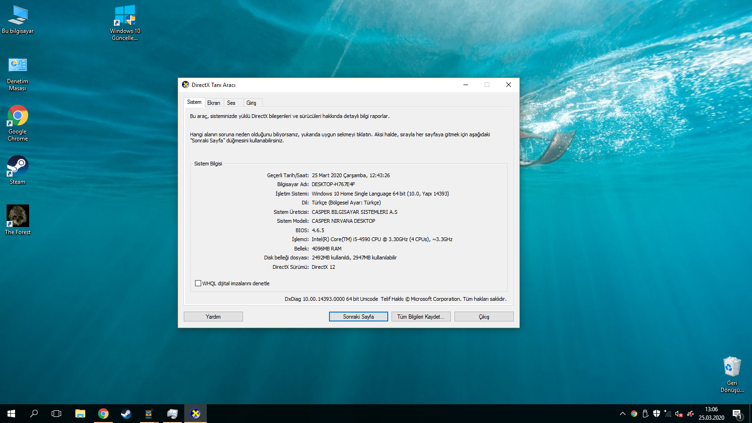Open Bu bilgisayar desktop icon
Screen dimensions: 752x423
coord(18,19)
